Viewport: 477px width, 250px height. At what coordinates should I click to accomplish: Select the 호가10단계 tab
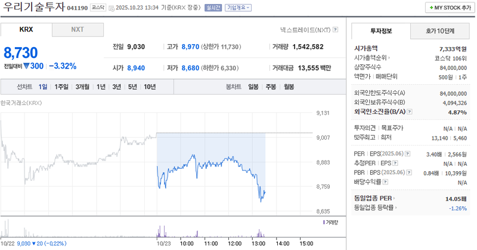[440, 31]
